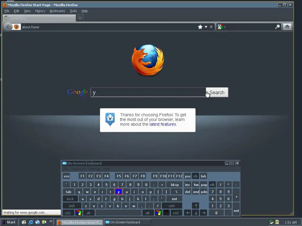
Task: Click the Firefox back arrow button
Action: tap(8, 27)
